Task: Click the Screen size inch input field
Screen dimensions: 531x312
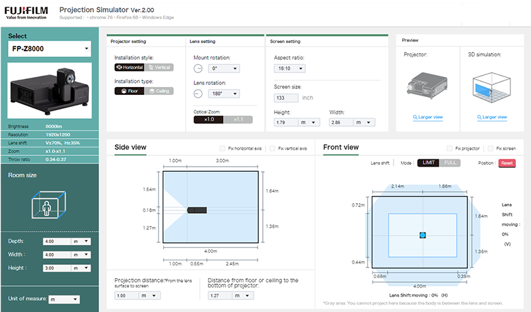Action: (x=286, y=98)
